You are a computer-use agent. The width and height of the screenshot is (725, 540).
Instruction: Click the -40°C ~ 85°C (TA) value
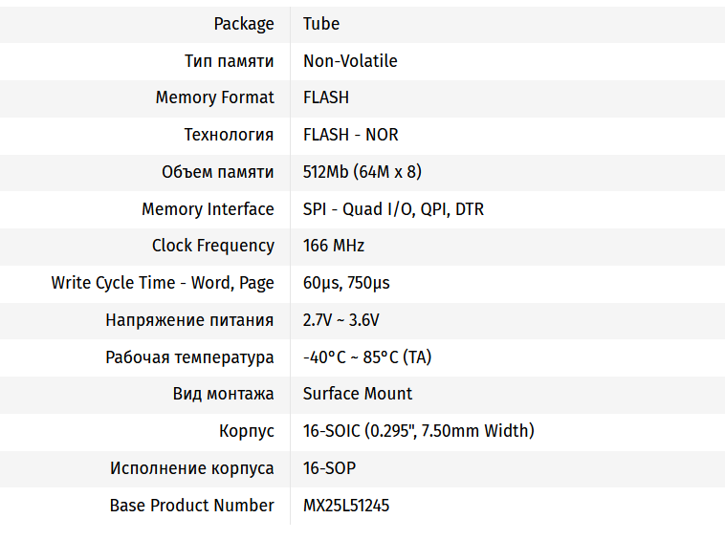pyautogui.click(x=367, y=357)
